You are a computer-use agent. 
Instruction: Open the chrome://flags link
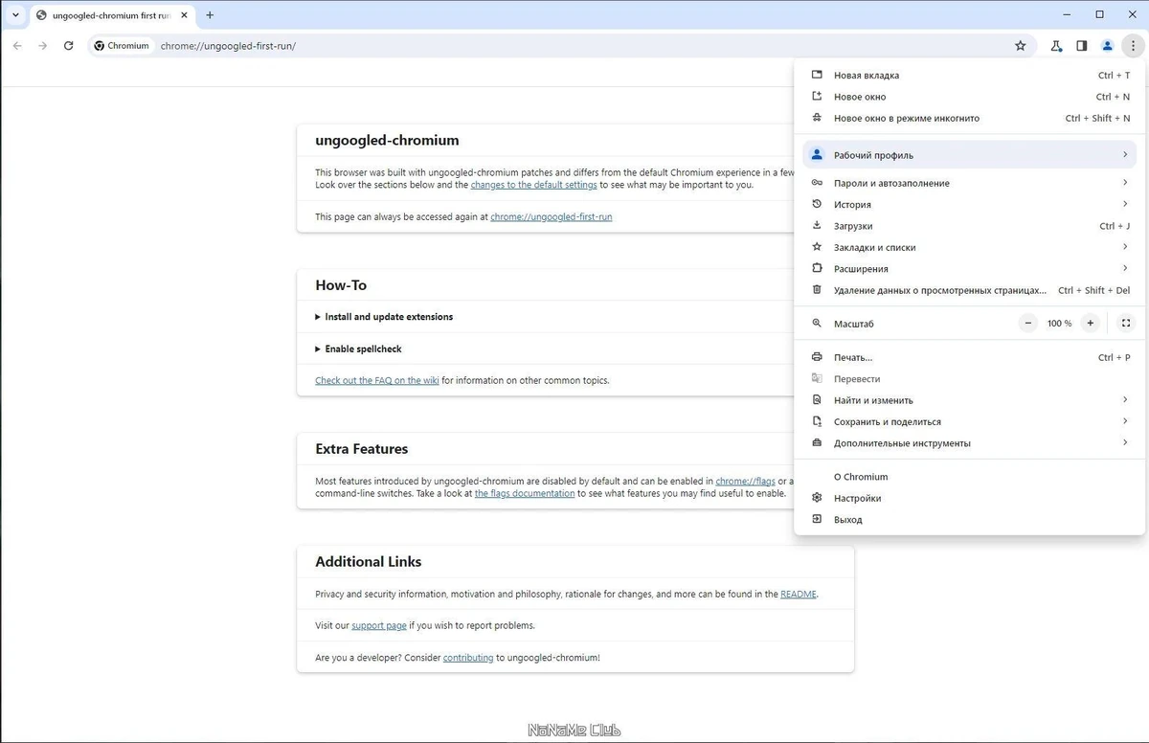click(745, 482)
